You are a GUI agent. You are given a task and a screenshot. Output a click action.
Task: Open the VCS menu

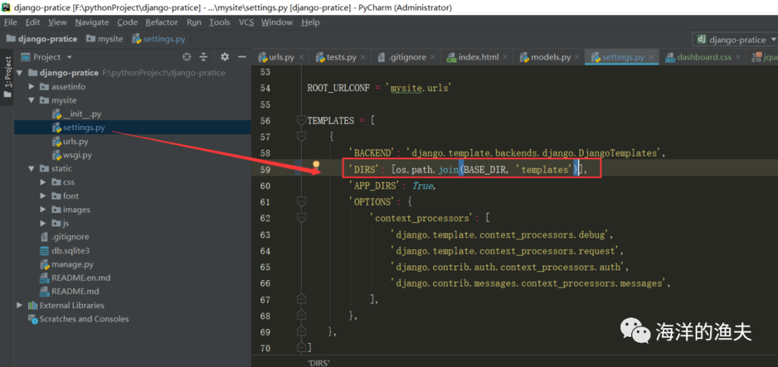[246, 22]
